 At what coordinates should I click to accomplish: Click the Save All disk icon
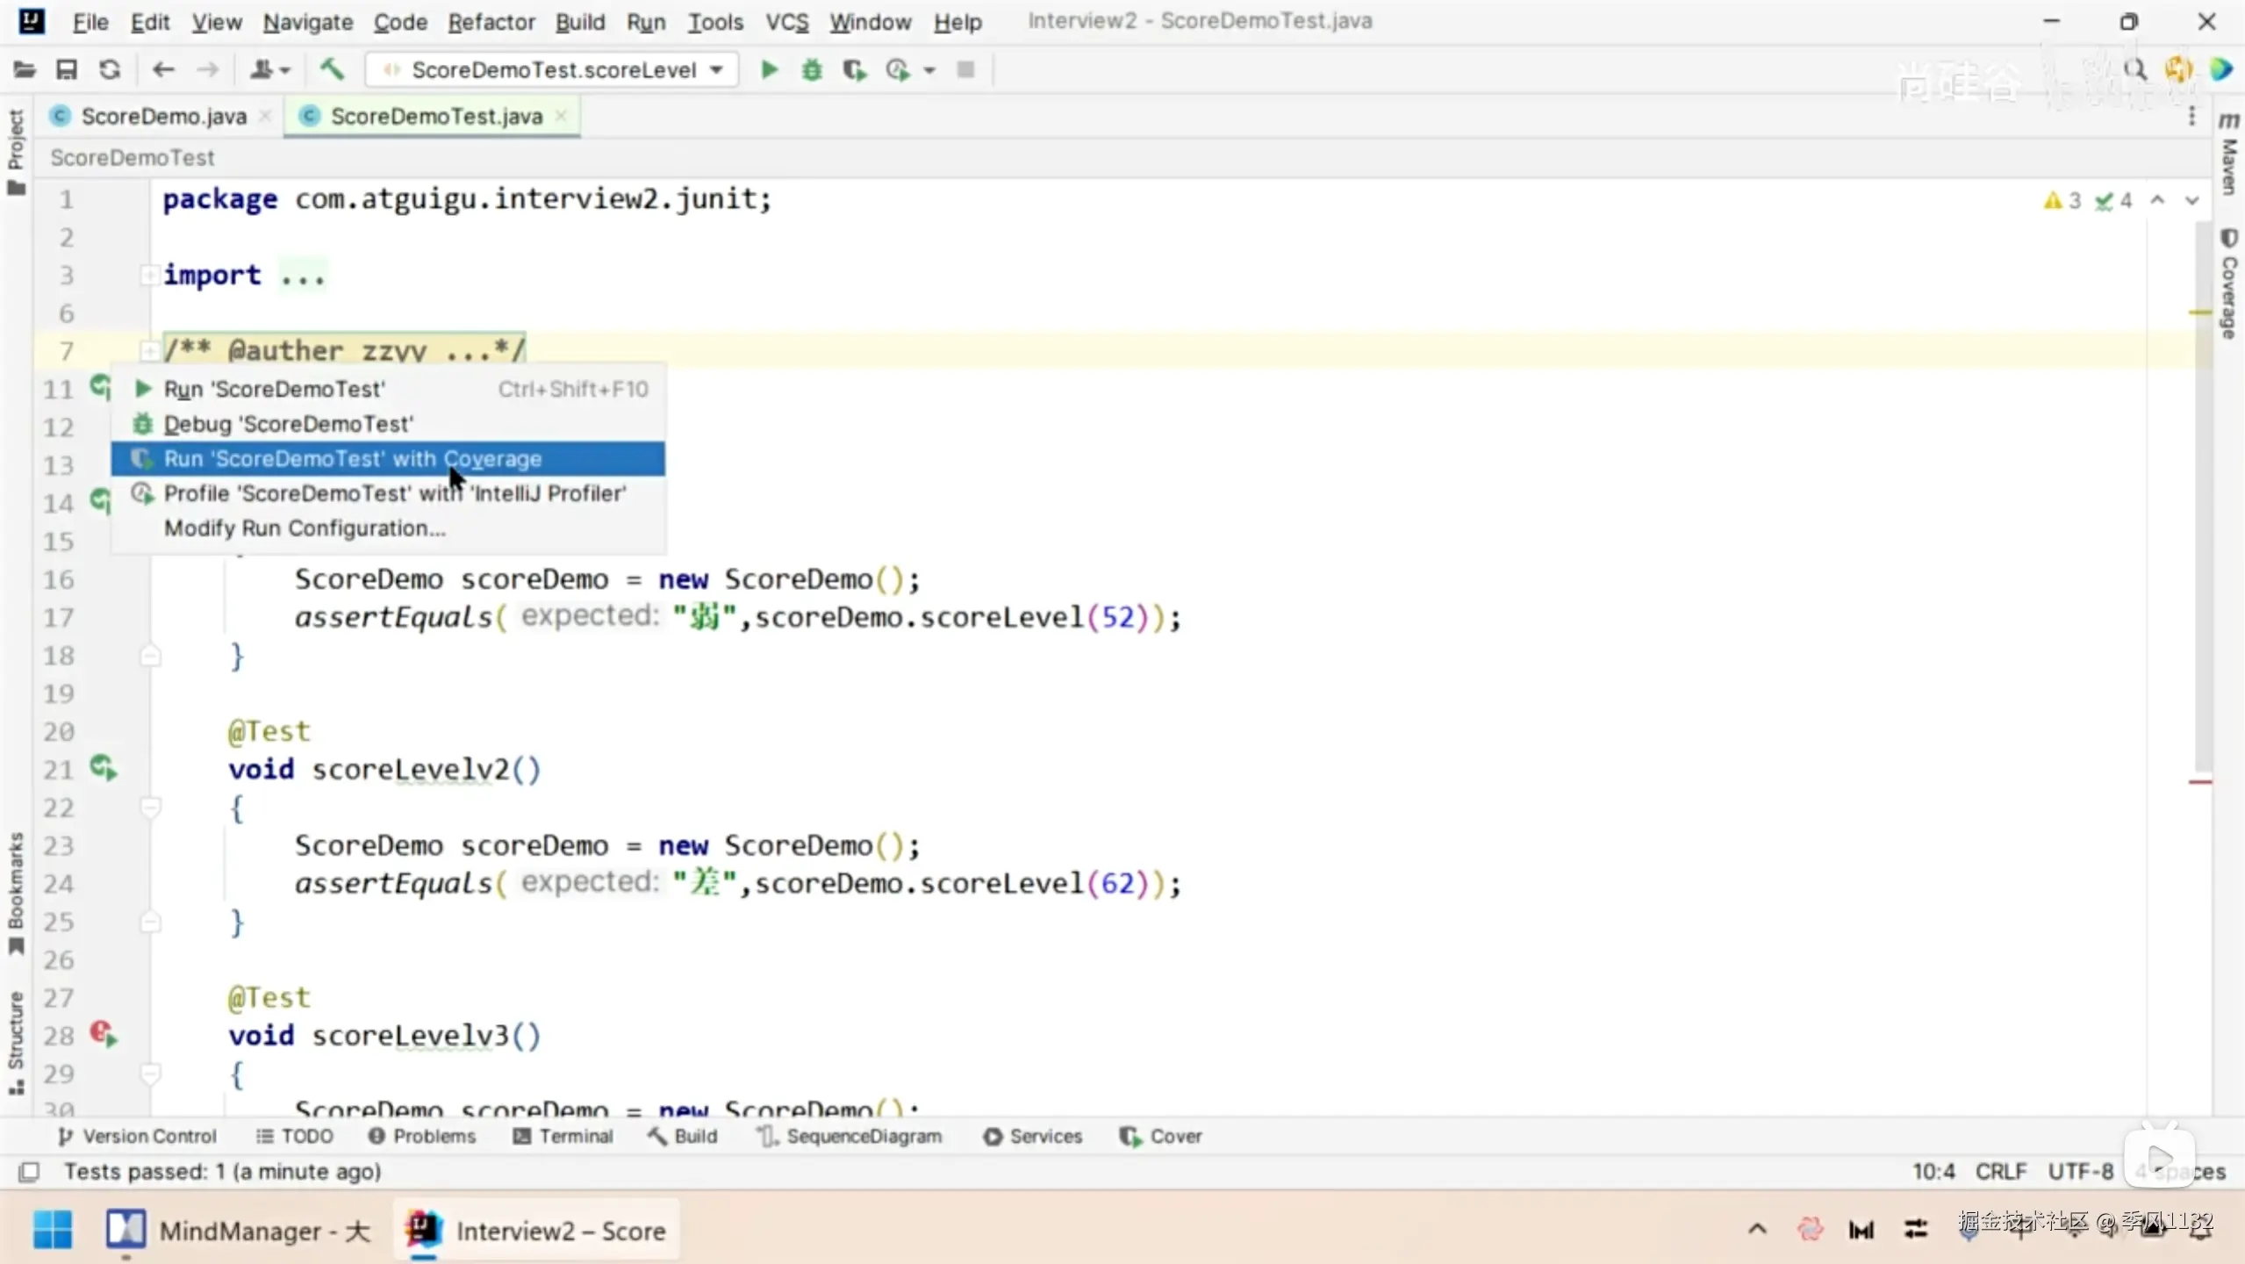[67, 69]
